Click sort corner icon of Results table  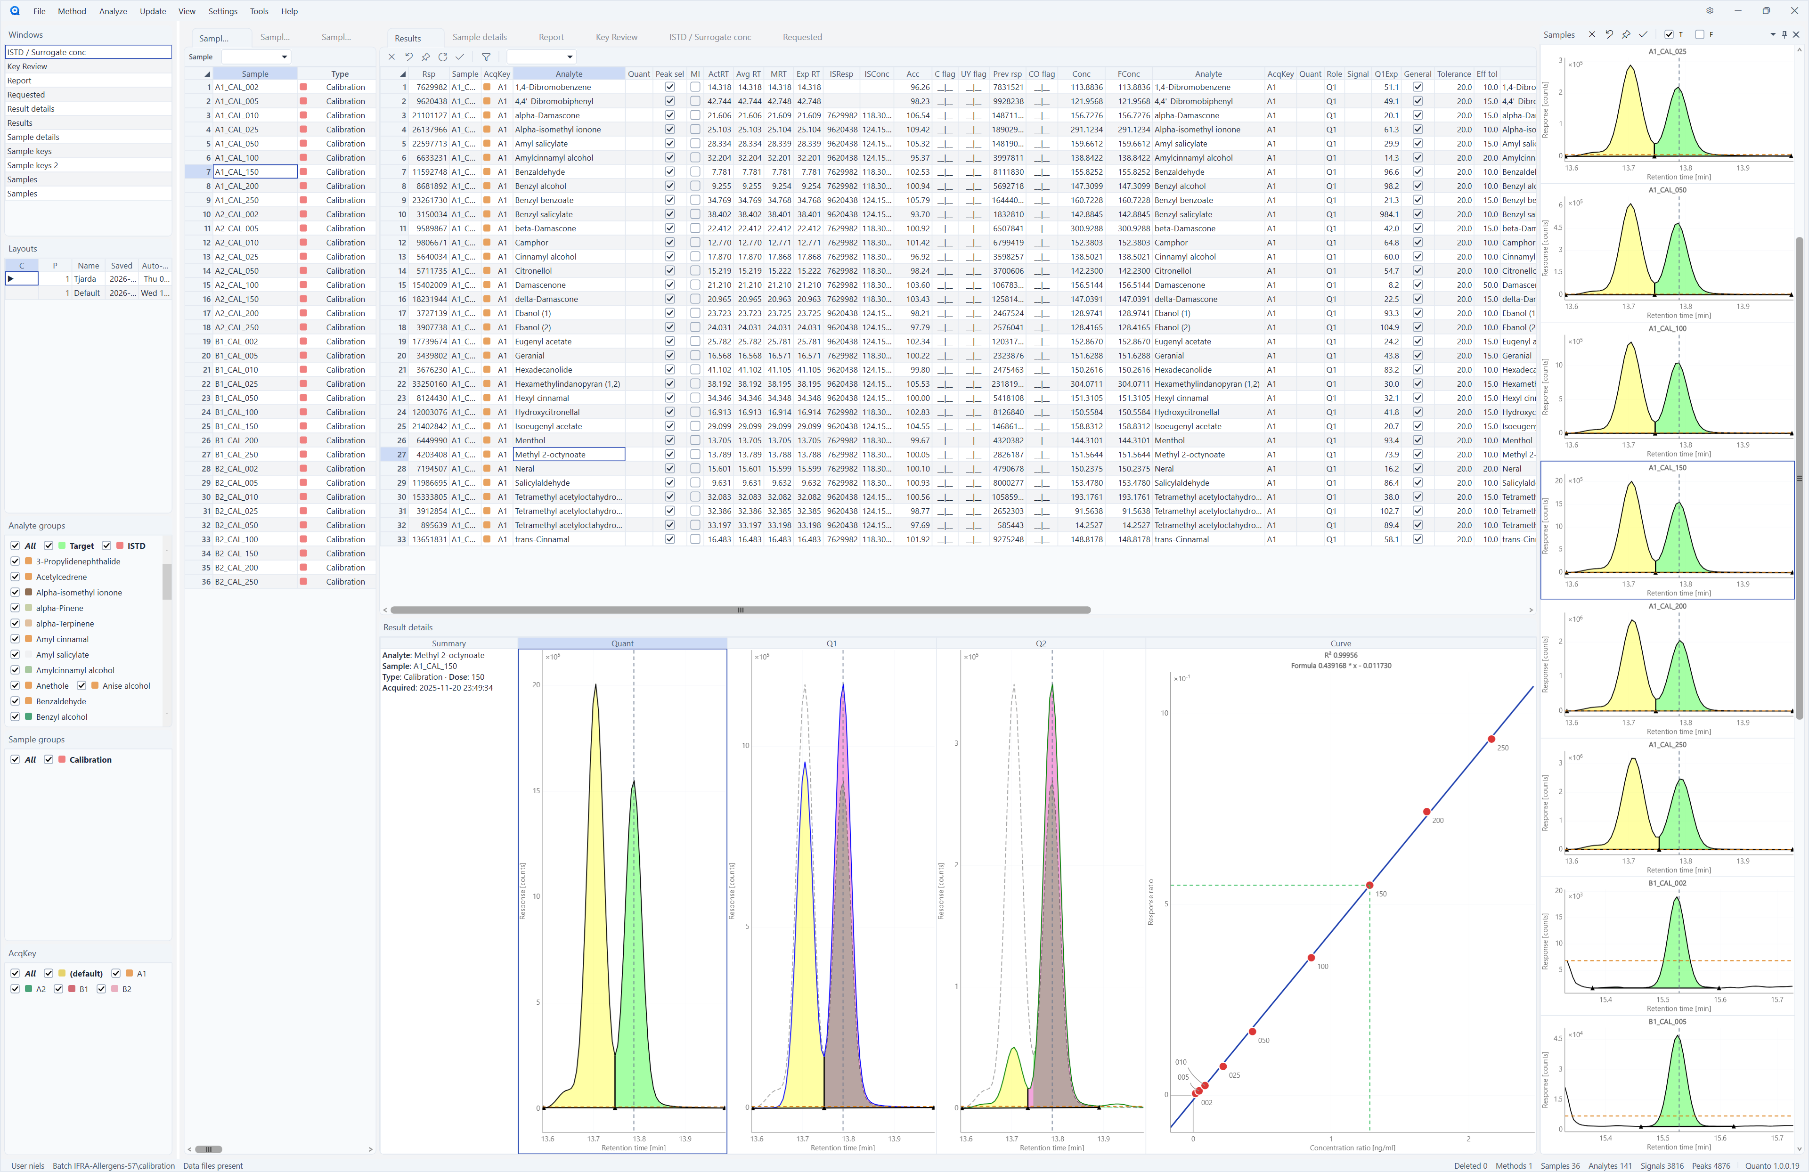pos(402,74)
